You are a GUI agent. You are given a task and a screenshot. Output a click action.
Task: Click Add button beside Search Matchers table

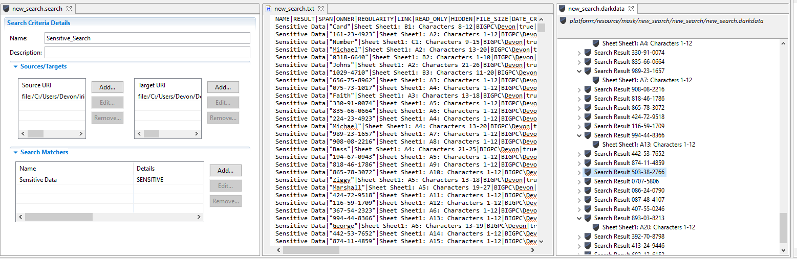pyautogui.click(x=226, y=170)
